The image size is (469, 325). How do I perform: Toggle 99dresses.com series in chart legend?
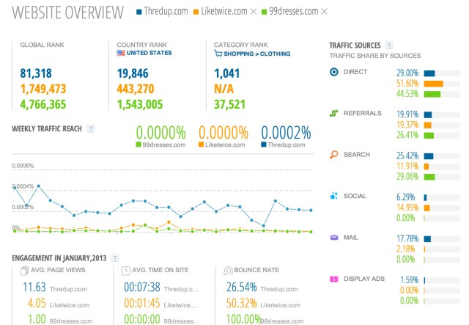coord(161,145)
